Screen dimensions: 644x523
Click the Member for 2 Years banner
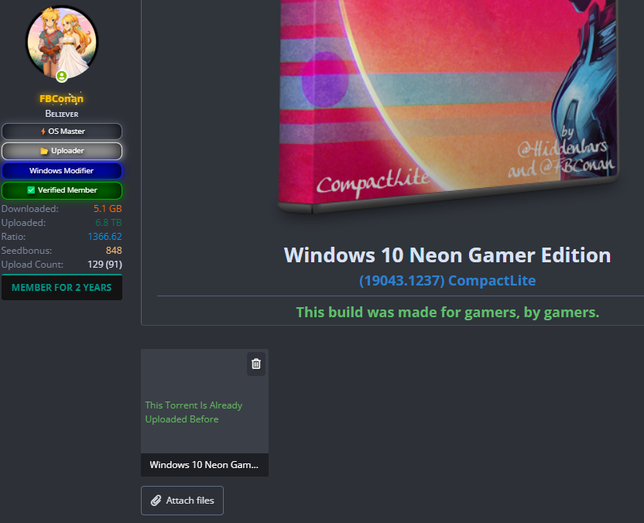click(x=62, y=287)
